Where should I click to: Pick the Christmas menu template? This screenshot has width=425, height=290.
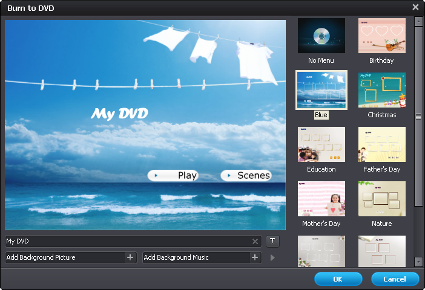pyautogui.click(x=381, y=90)
